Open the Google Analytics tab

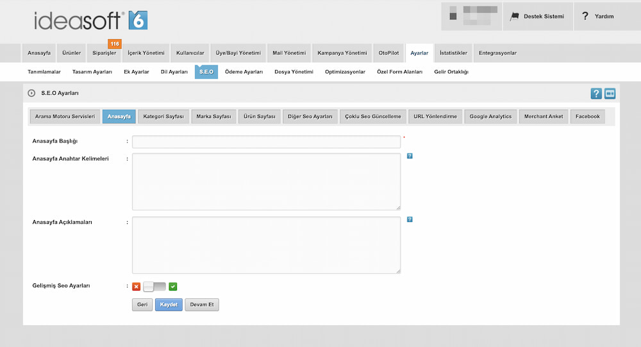[x=490, y=117]
